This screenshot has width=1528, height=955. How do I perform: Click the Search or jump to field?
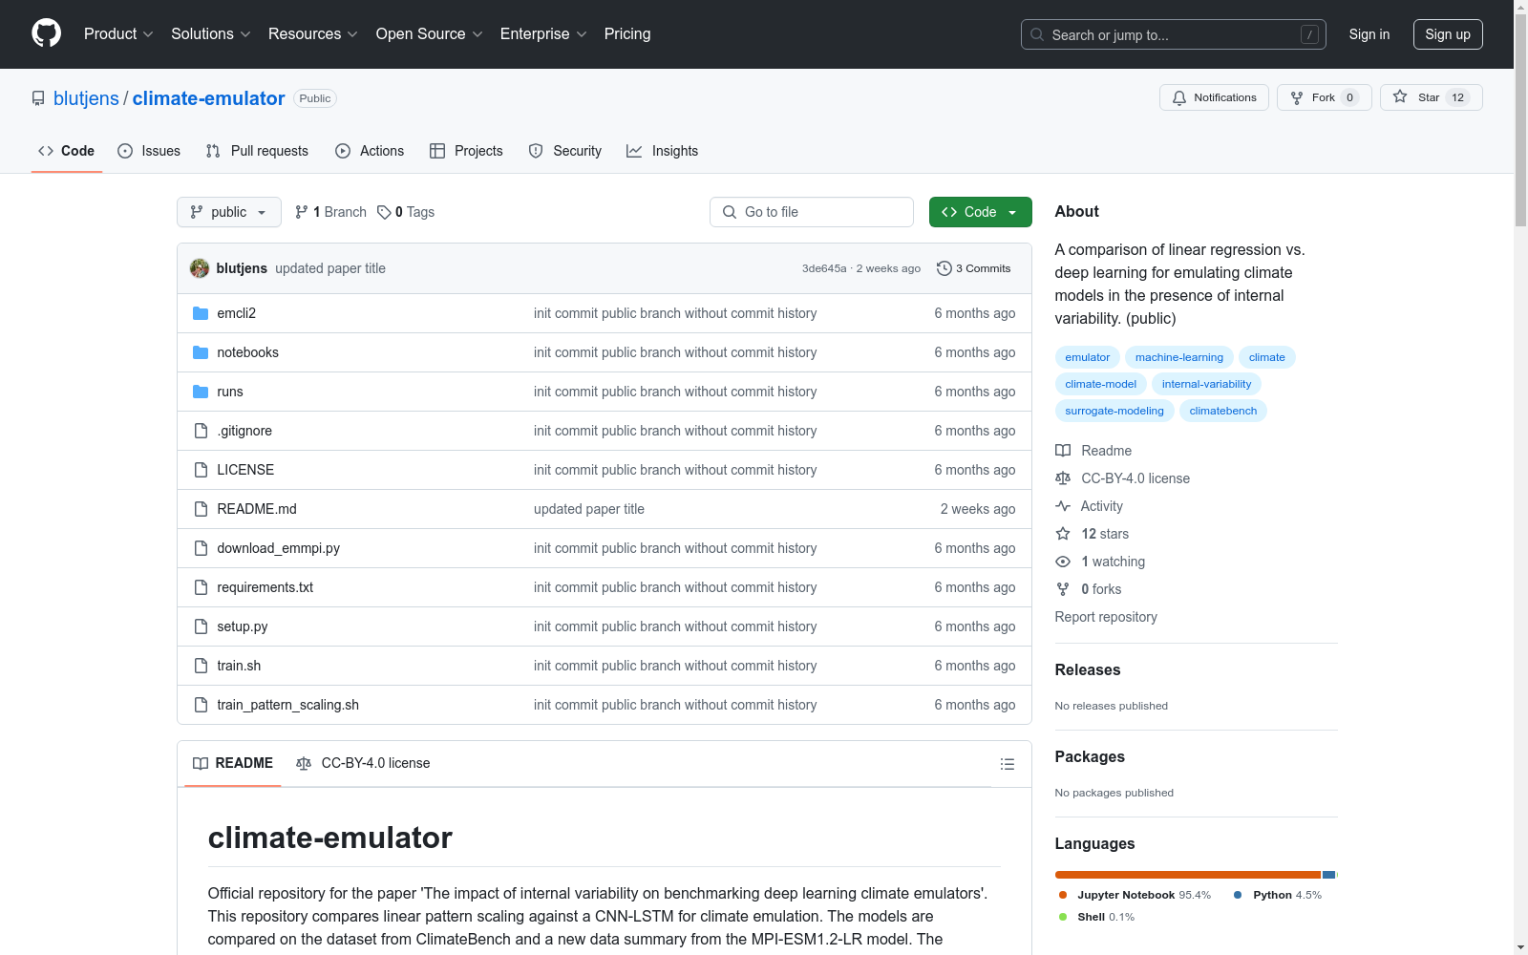click(1174, 34)
